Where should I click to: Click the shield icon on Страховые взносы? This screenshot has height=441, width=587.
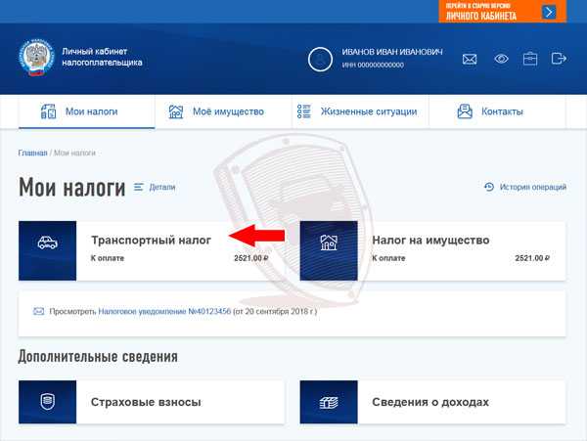click(x=48, y=402)
